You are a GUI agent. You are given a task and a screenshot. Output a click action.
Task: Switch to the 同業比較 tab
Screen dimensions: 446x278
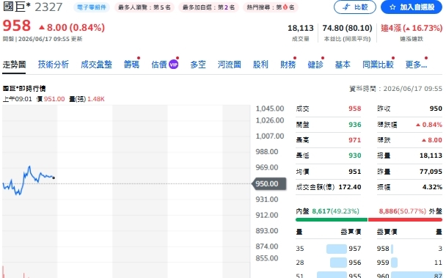tap(378, 65)
